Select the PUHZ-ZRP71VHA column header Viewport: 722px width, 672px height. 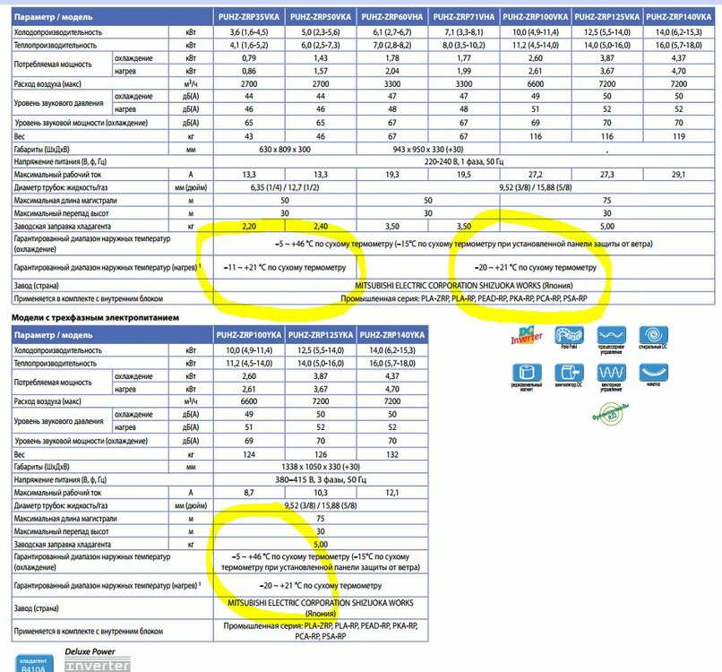[464, 17]
